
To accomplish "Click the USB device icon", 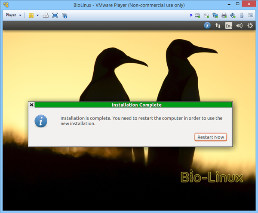I will [242, 15].
